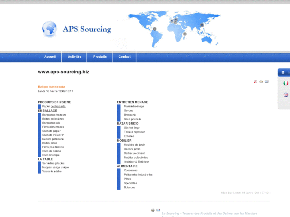The image size is (290, 217).
Task: Select 'Brosserie' list item
Action: [130, 115]
